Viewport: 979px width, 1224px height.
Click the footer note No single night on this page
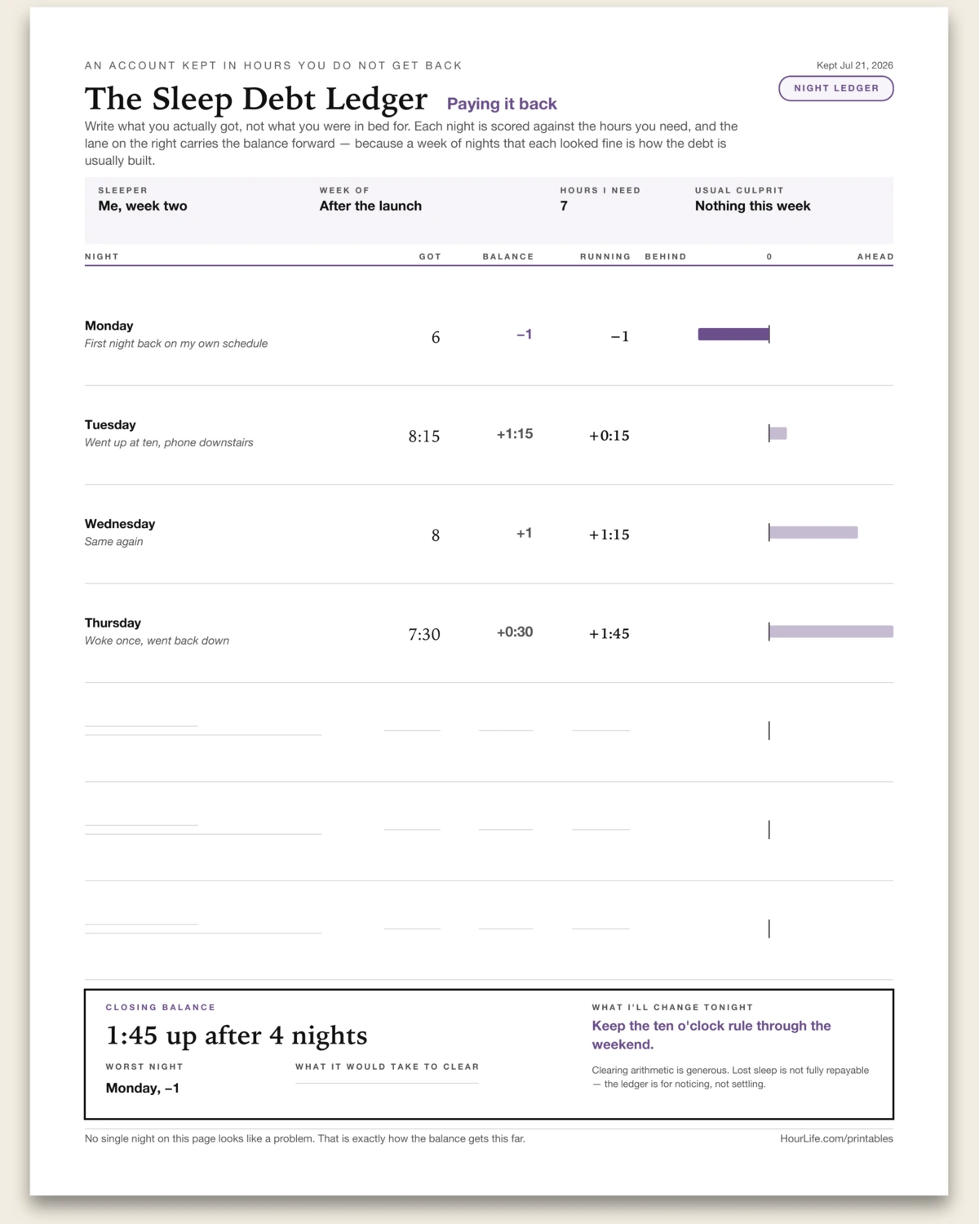coord(305,1138)
